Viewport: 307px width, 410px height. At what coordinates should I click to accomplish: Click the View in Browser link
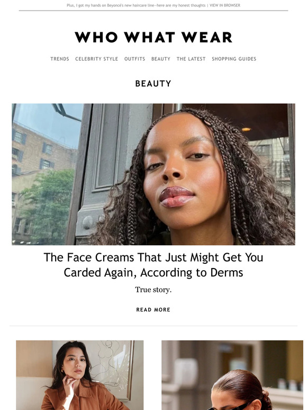click(x=225, y=5)
